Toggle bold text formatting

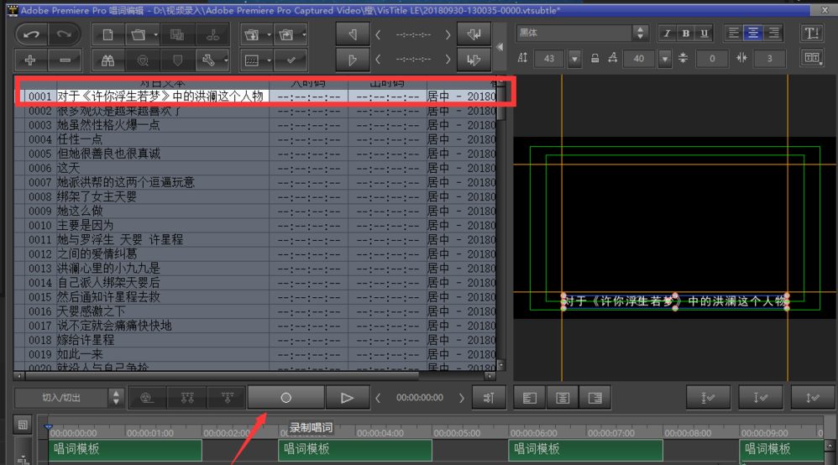coord(685,34)
